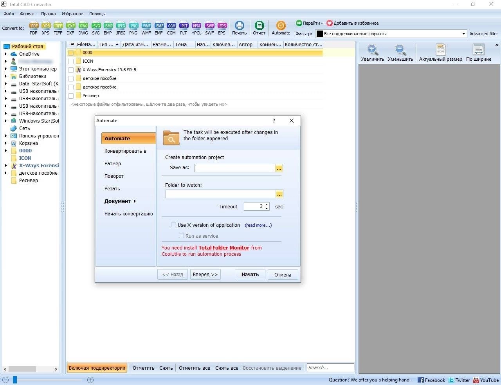Convert to SVG via toolbar icon

96,28
